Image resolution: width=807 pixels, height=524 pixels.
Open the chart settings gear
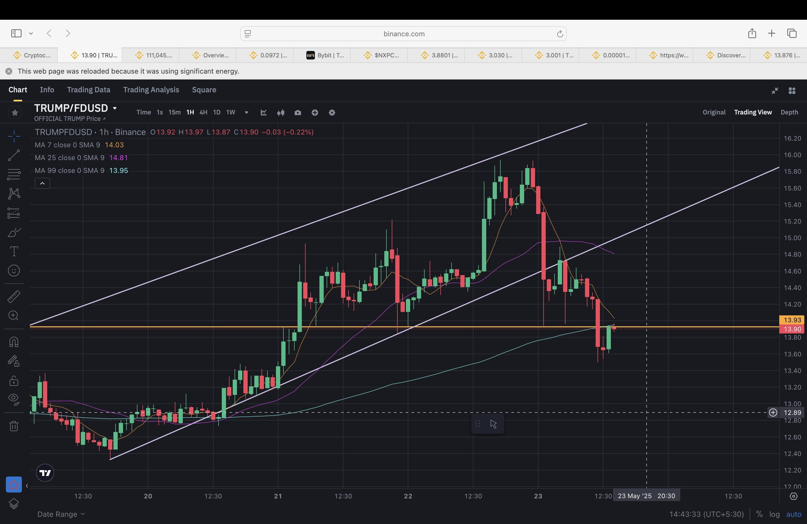[x=332, y=113]
